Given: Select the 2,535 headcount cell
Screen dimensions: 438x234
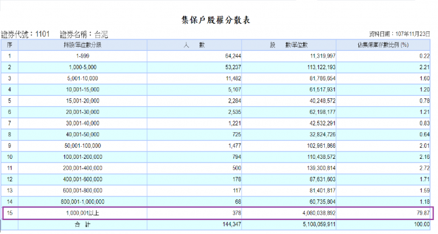Looking at the screenshot, I should (x=194, y=112).
